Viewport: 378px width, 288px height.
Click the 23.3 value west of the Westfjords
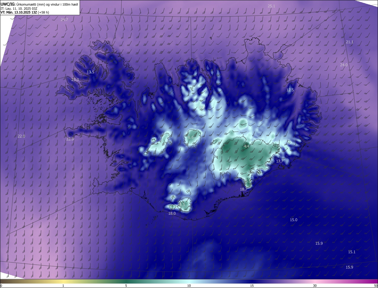coord(75,80)
